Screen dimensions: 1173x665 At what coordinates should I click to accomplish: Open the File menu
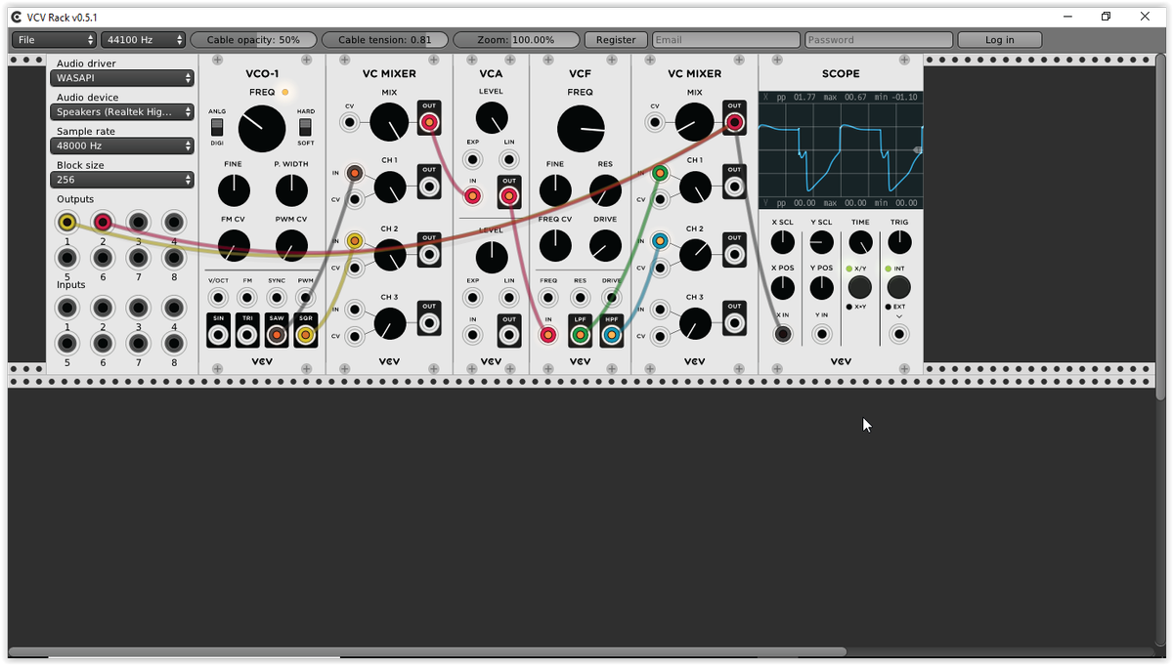click(x=54, y=39)
